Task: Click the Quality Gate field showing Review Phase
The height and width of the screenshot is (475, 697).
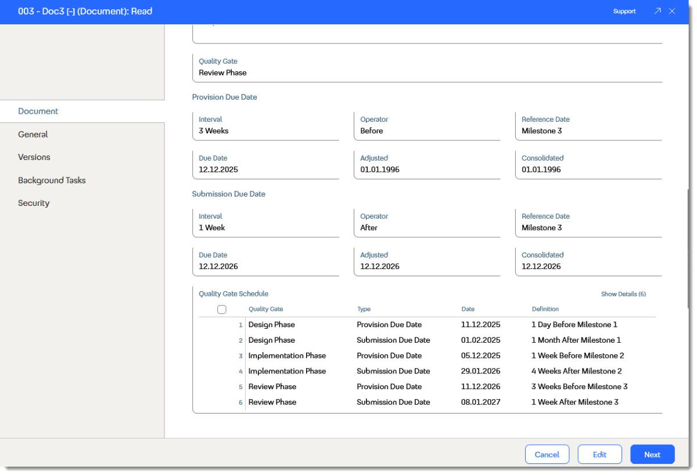Action: pyautogui.click(x=427, y=67)
